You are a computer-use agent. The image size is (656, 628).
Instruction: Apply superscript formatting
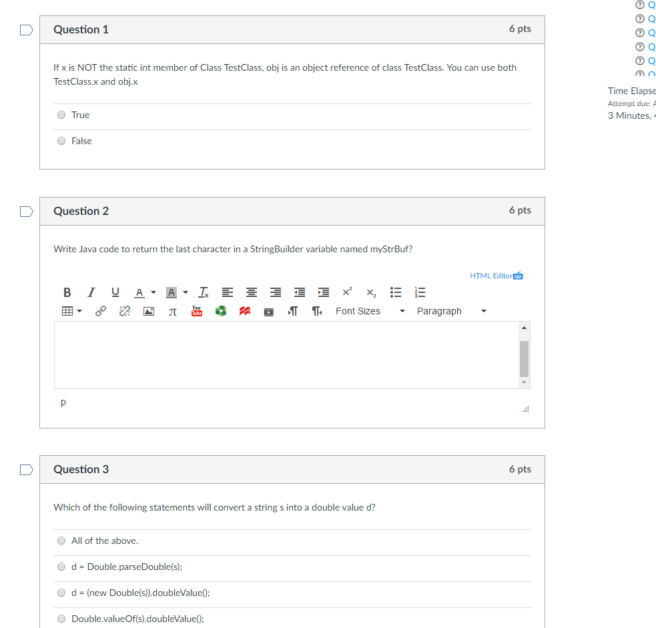coord(347,292)
